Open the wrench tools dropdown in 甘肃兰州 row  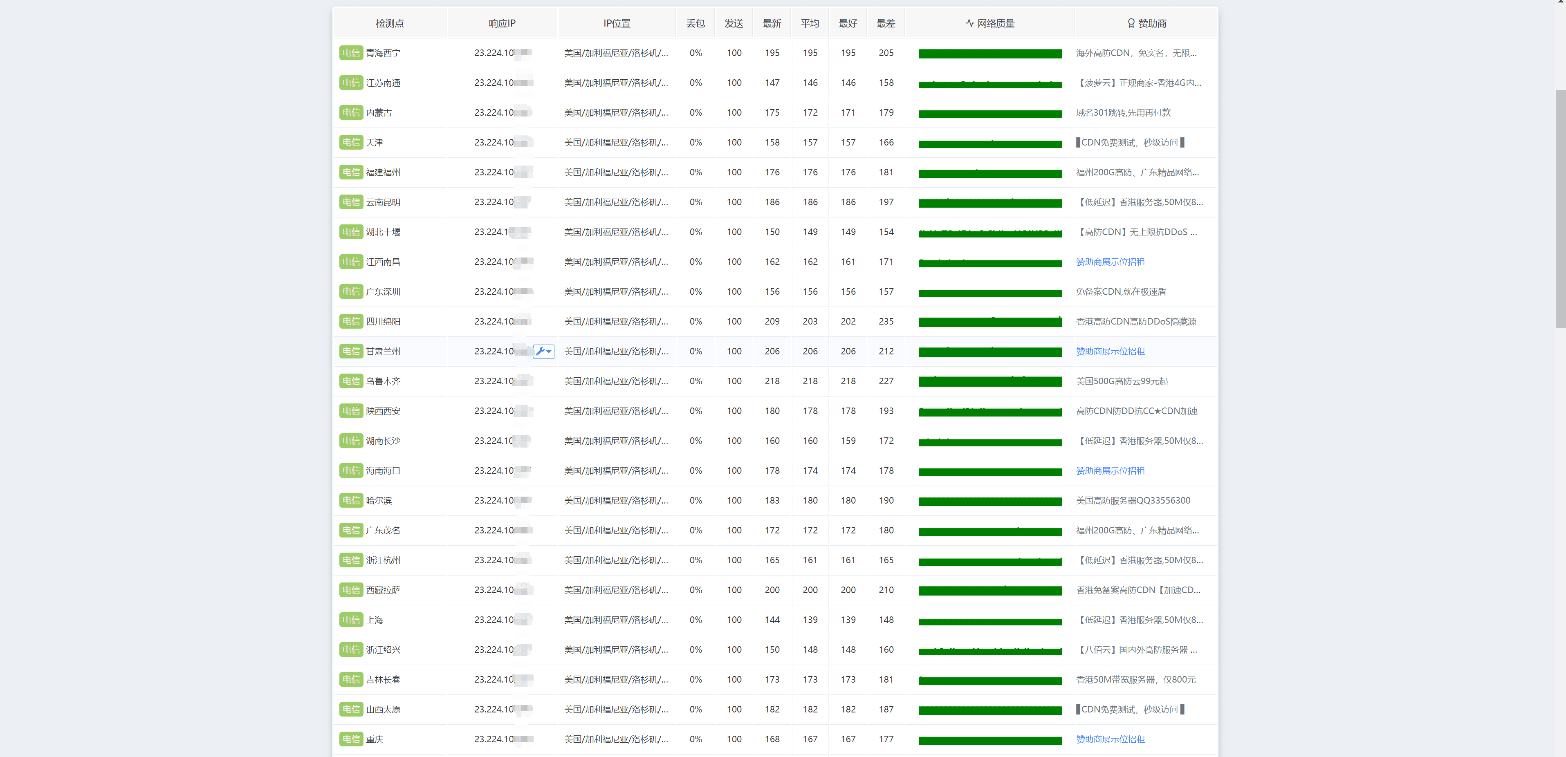[x=543, y=351]
